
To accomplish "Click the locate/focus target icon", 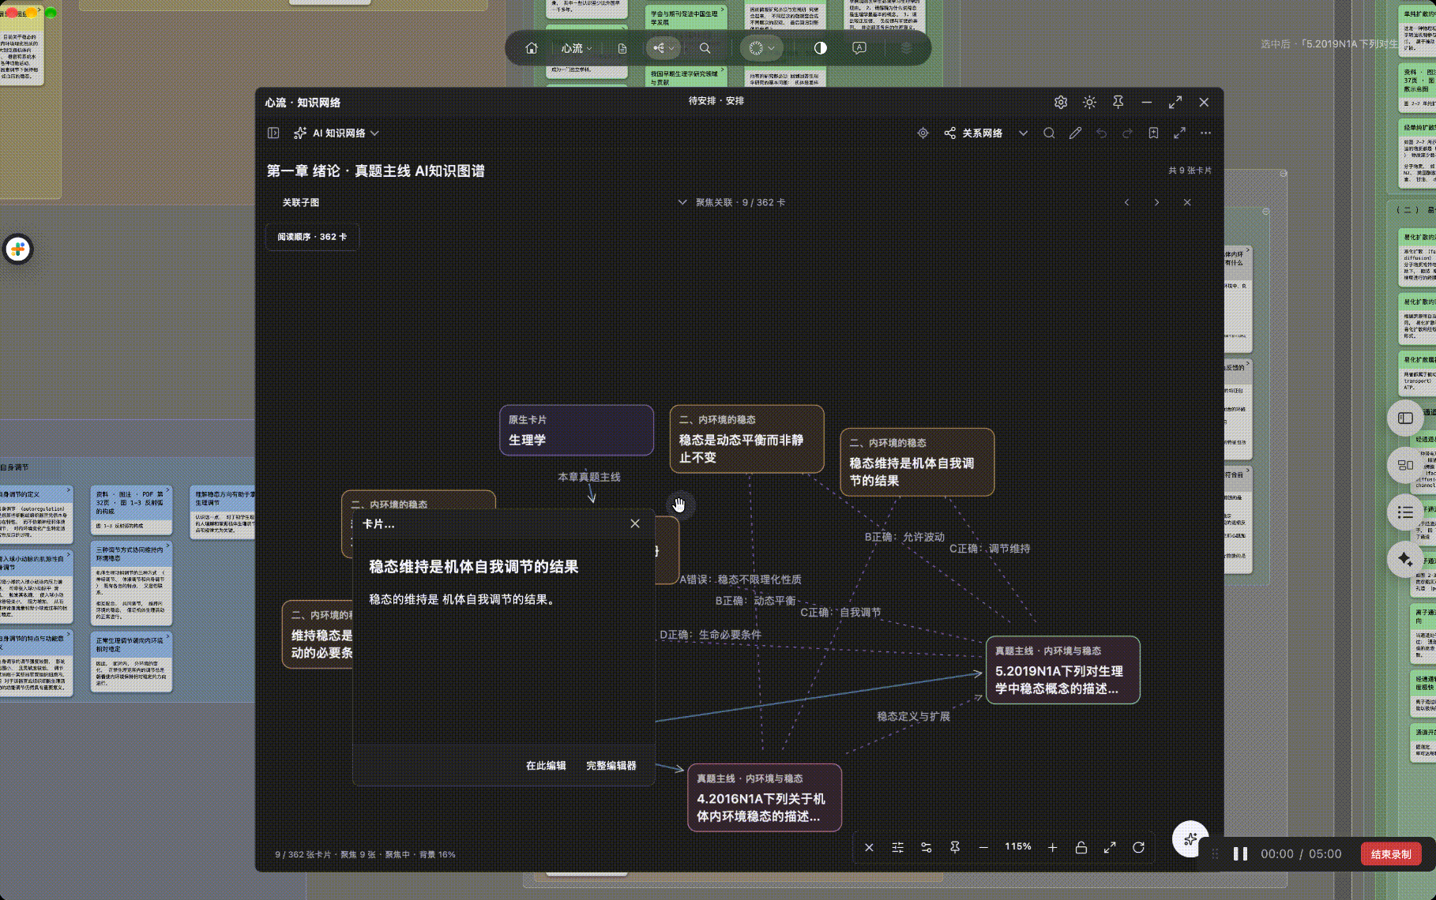I will [x=923, y=133].
